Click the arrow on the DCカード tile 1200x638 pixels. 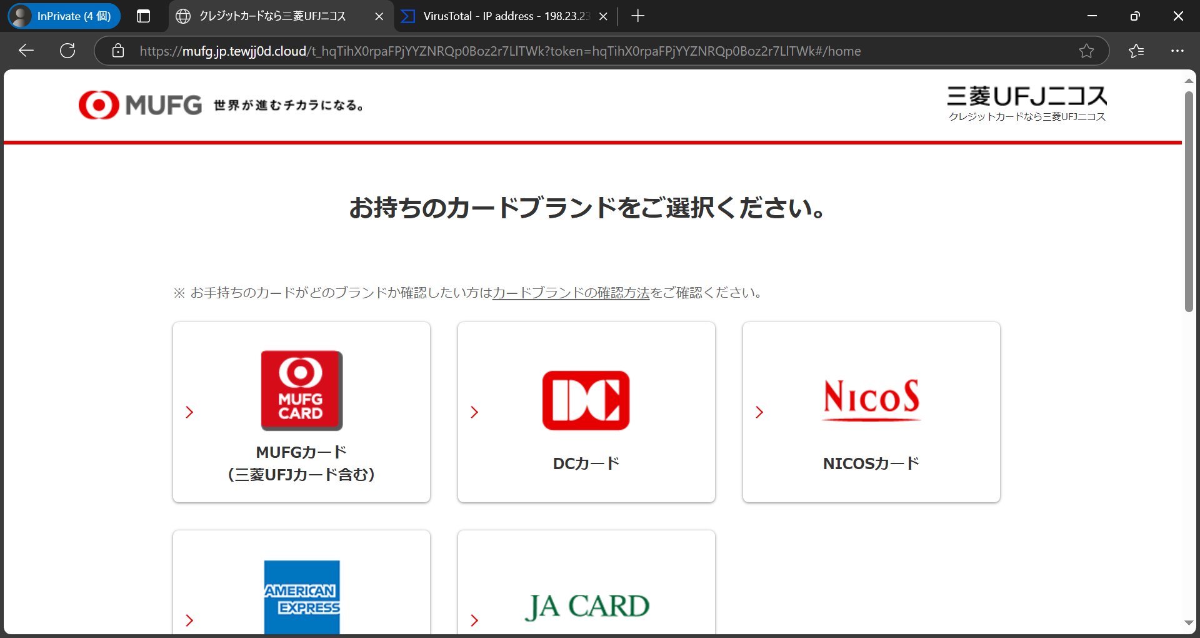(x=474, y=412)
